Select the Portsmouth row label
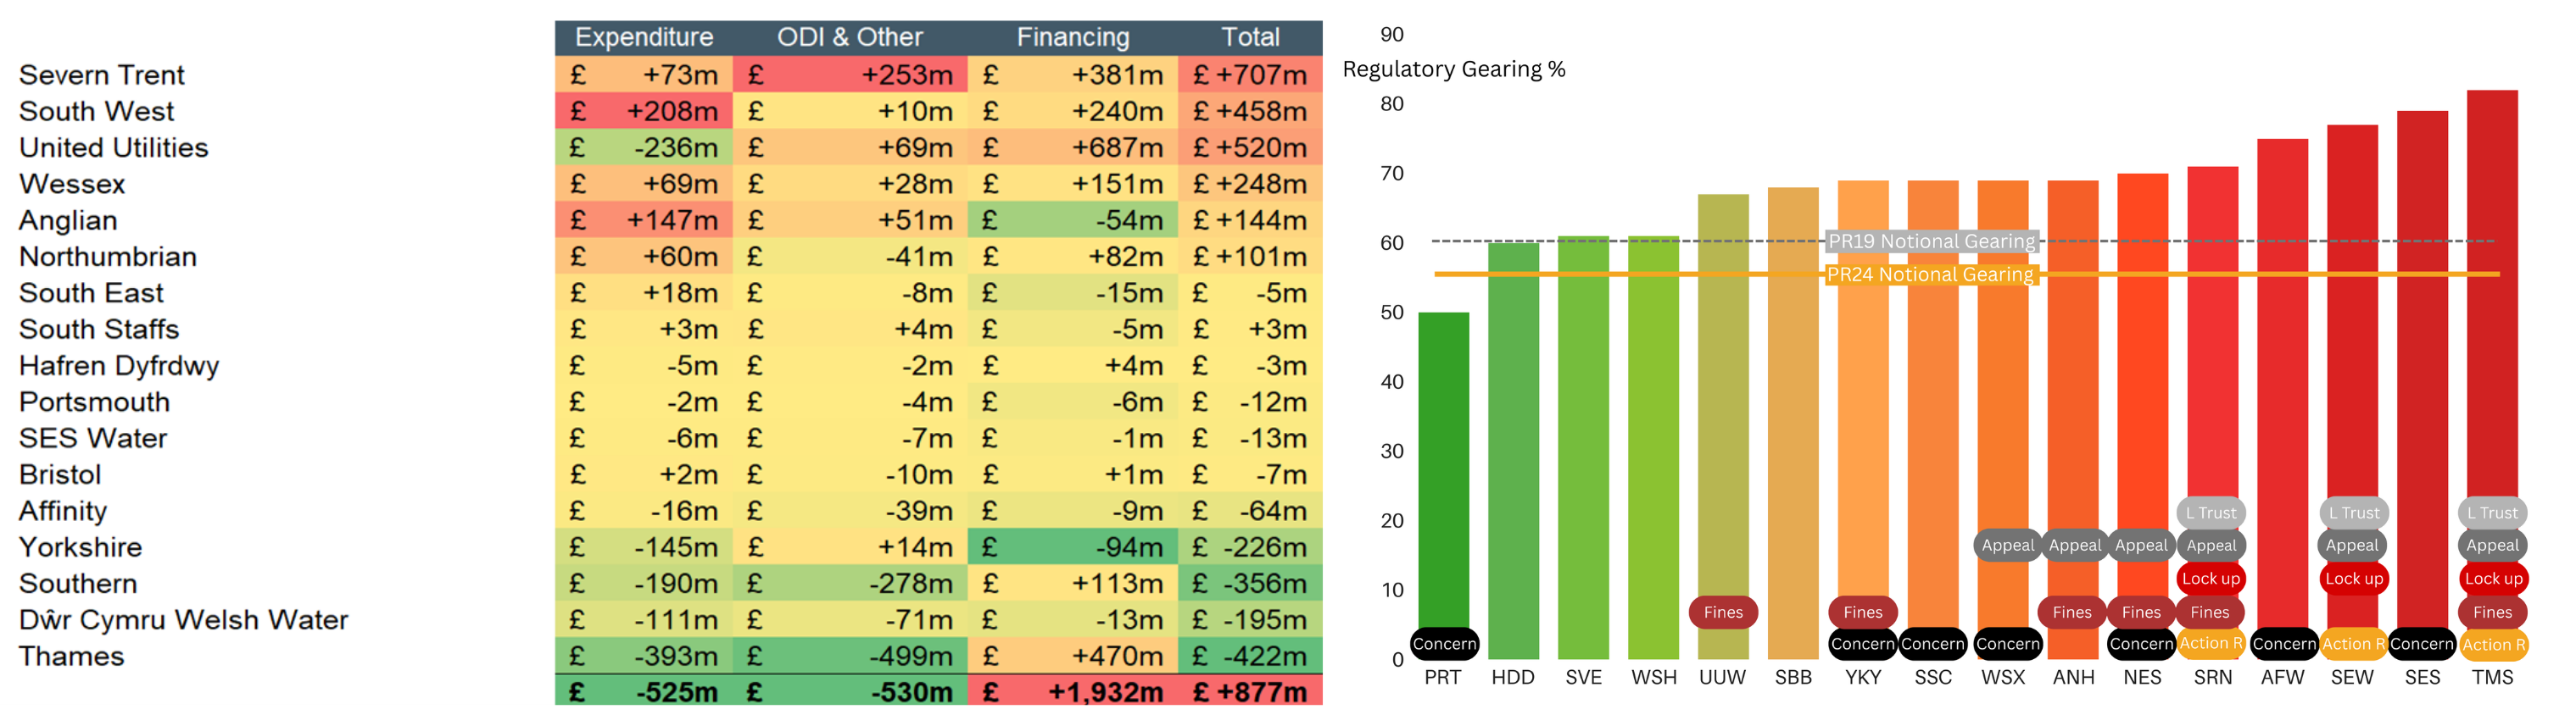2576x715 pixels. tap(94, 402)
